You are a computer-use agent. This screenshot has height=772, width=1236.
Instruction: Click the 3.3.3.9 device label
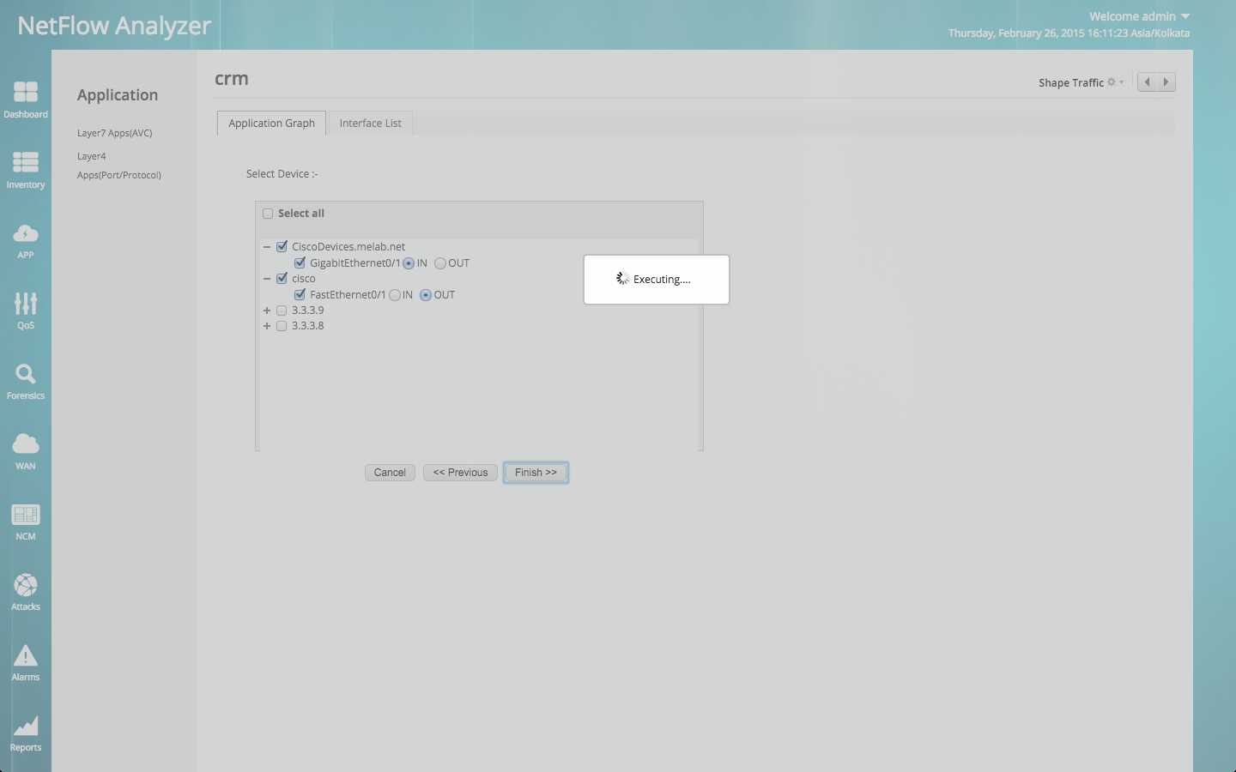(308, 311)
